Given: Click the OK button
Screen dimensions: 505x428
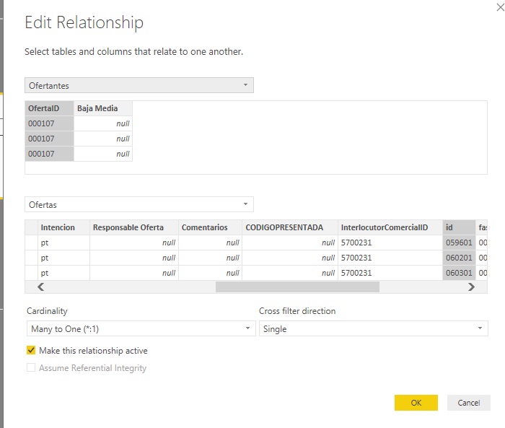Looking at the screenshot, I should tap(416, 403).
